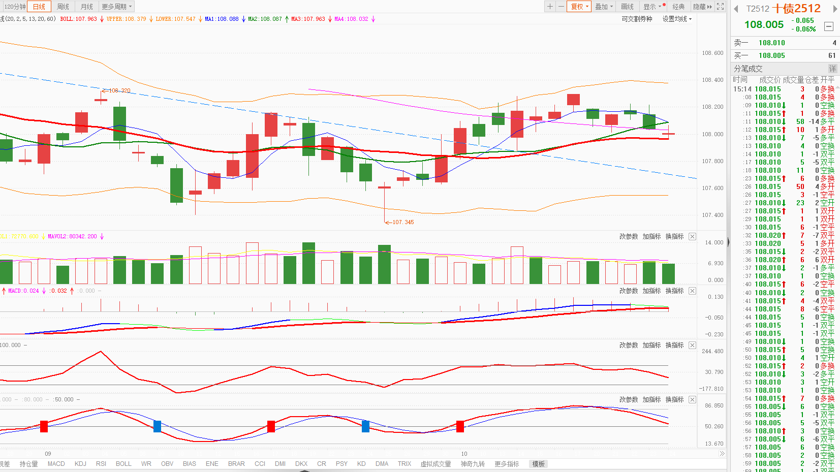The image size is (840, 472).
Task: Select the TRIX indicator tab
Action: coord(405,464)
